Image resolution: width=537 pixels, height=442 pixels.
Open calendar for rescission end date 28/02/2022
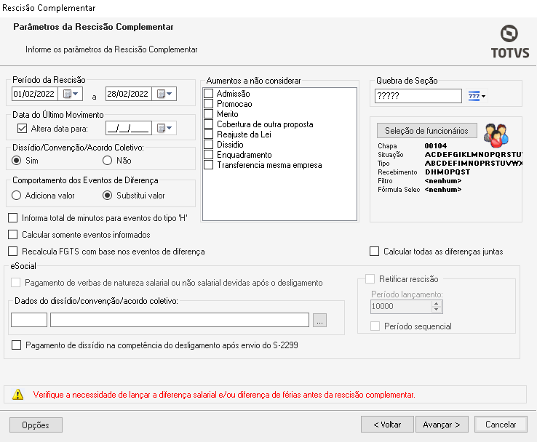(x=165, y=95)
